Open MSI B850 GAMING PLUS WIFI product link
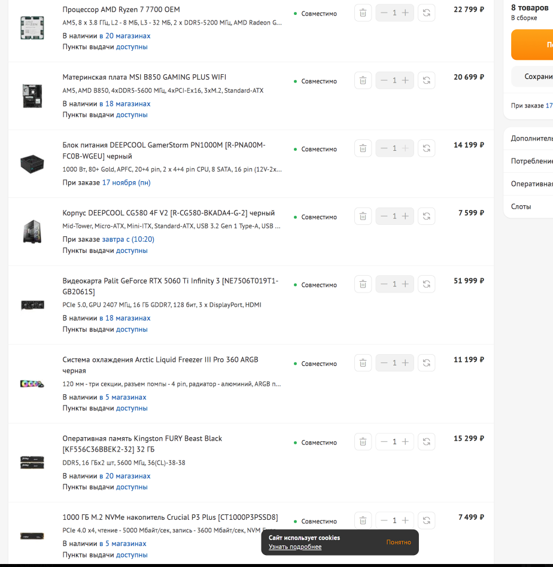This screenshot has height=567, width=553. pyautogui.click(x=144, y=77)
